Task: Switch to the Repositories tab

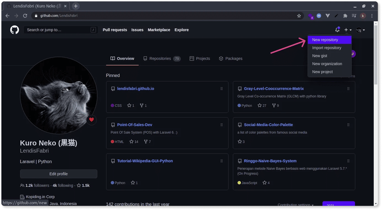Action: (x=162, y=59)
